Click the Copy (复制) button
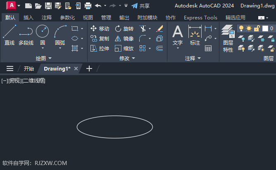The image size is (276, 170). [100, 38]
